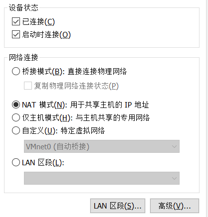Open the empty LAN 区段 dropdown list
208x217 pixels.
click(102, 178)
